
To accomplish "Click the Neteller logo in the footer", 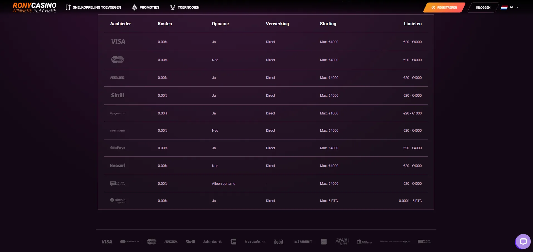I will click(x=171, y=242).
